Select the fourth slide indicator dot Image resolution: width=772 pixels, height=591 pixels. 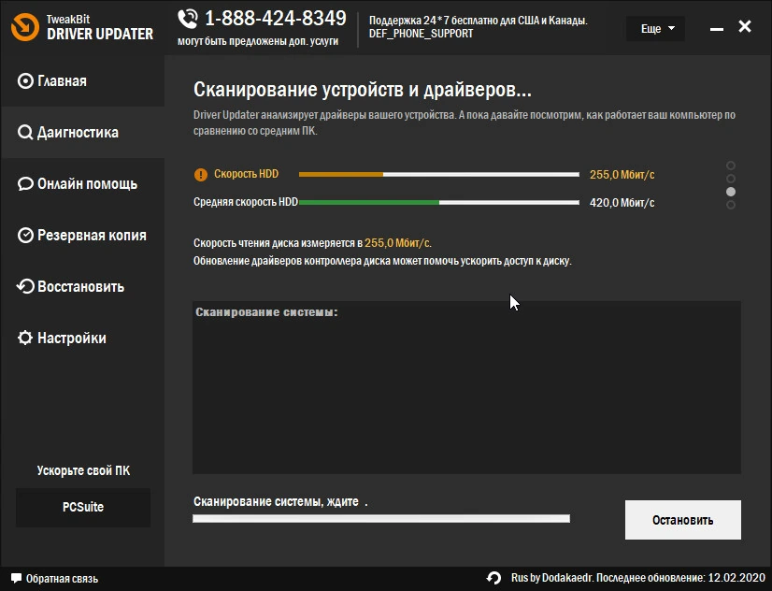click(731, 205)
